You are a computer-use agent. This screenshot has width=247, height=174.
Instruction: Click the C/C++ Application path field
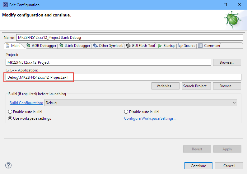[x=123, y=77]
